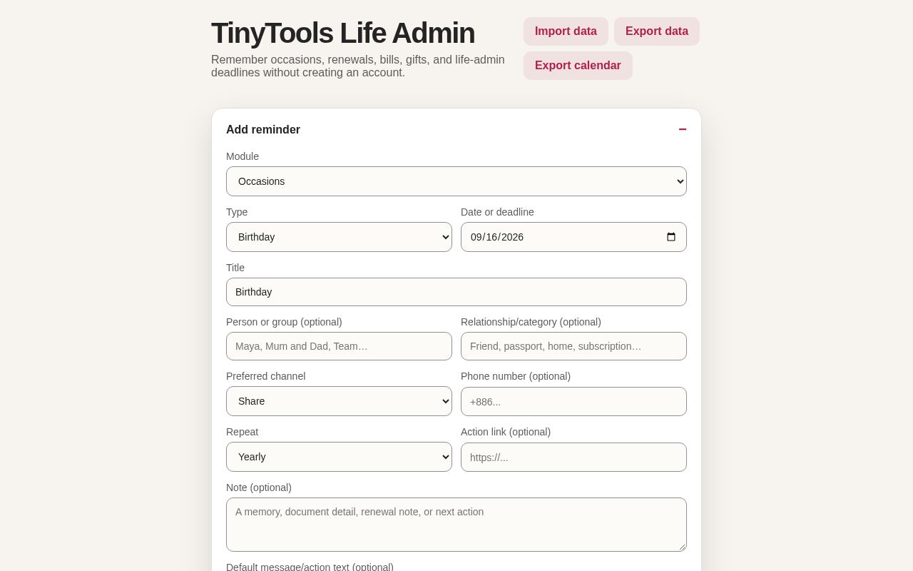The image size is (913, 571).
Task: Click the Export data button
Action: tap(657, 31)
